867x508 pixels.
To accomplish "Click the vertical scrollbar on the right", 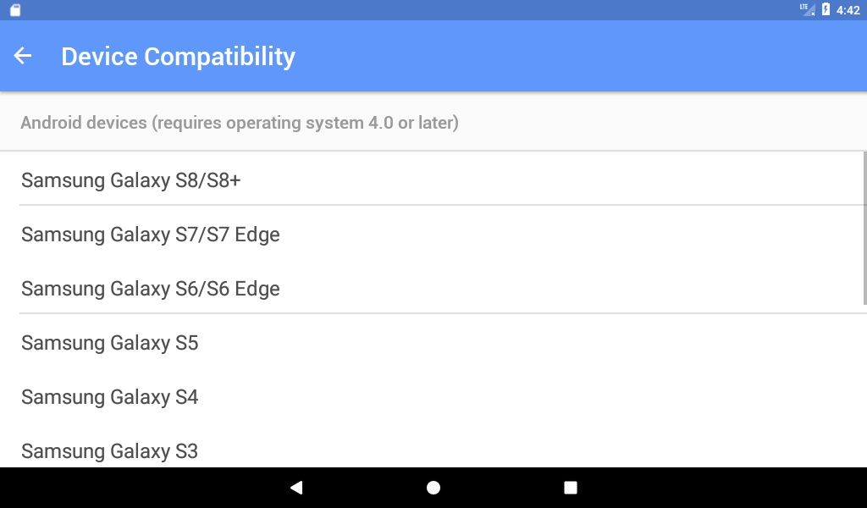I will [x=864, y=227].
